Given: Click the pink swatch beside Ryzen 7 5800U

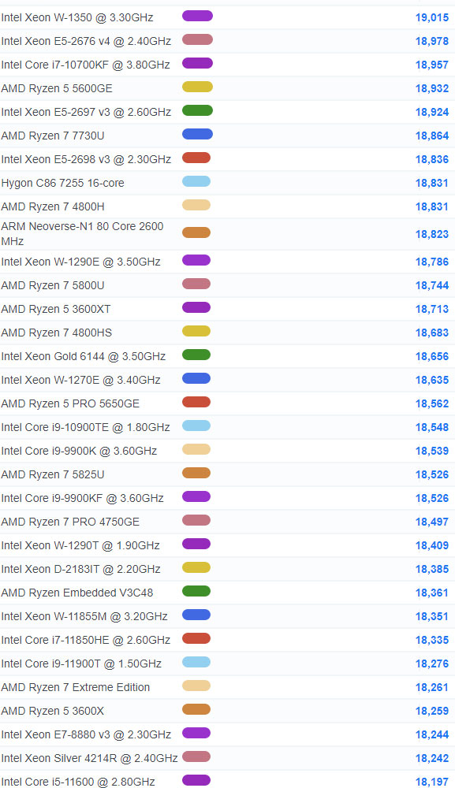Looking at the screenshot, I should [x=196, y=284].
